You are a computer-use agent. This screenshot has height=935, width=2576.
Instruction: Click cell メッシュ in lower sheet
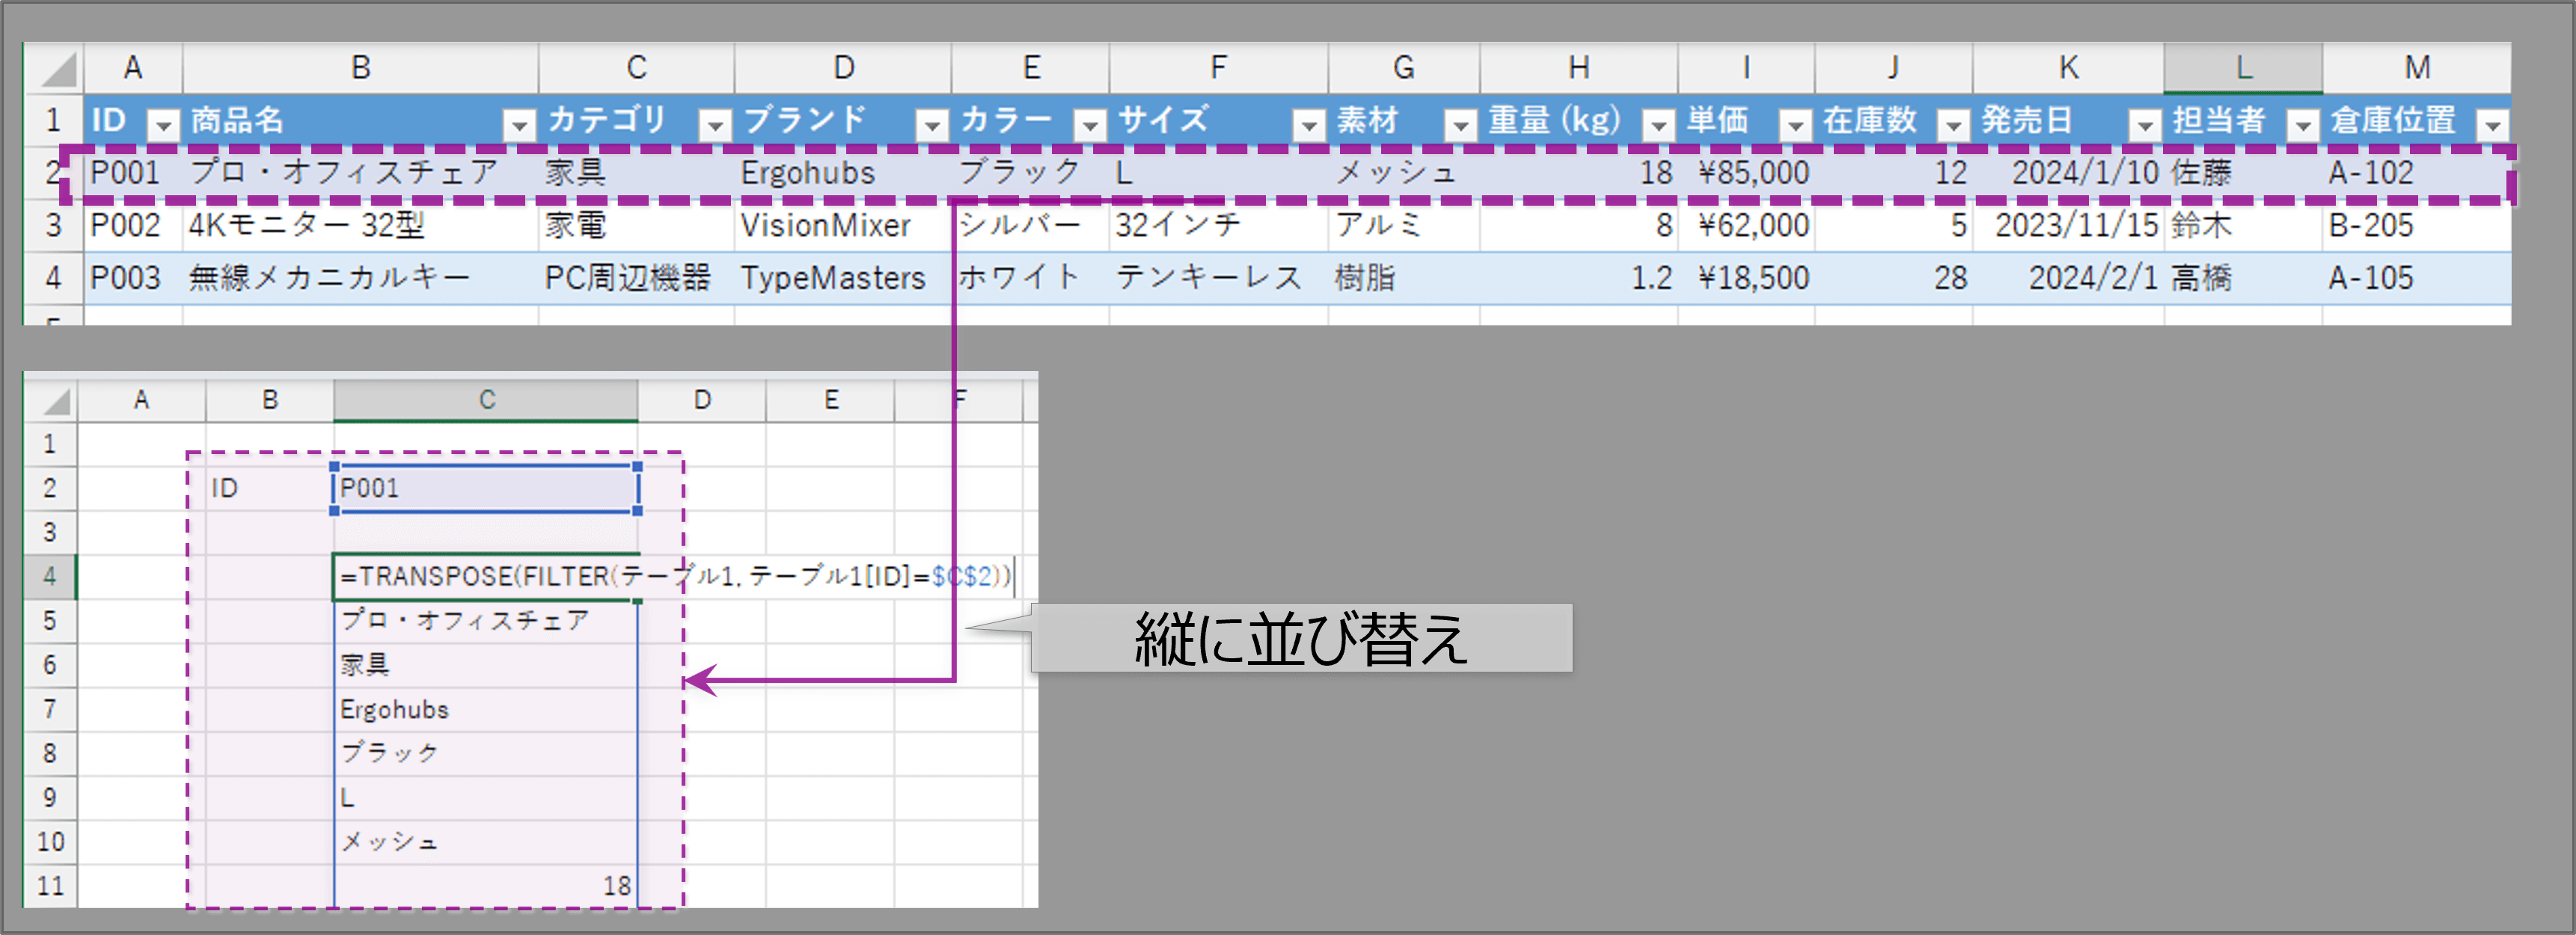tap(486, 841)
